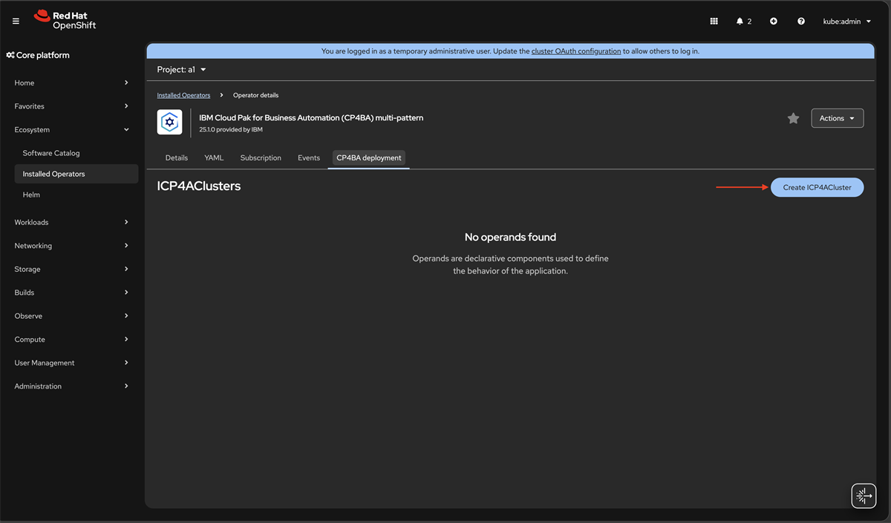Open the Project: a1 selector

tap(182, 70)
